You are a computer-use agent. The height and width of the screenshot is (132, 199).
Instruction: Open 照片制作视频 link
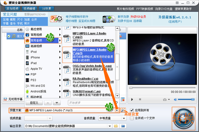125,9
